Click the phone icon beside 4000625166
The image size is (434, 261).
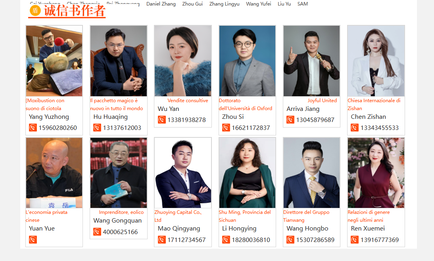pyautogui.click(x=97, y=231)
